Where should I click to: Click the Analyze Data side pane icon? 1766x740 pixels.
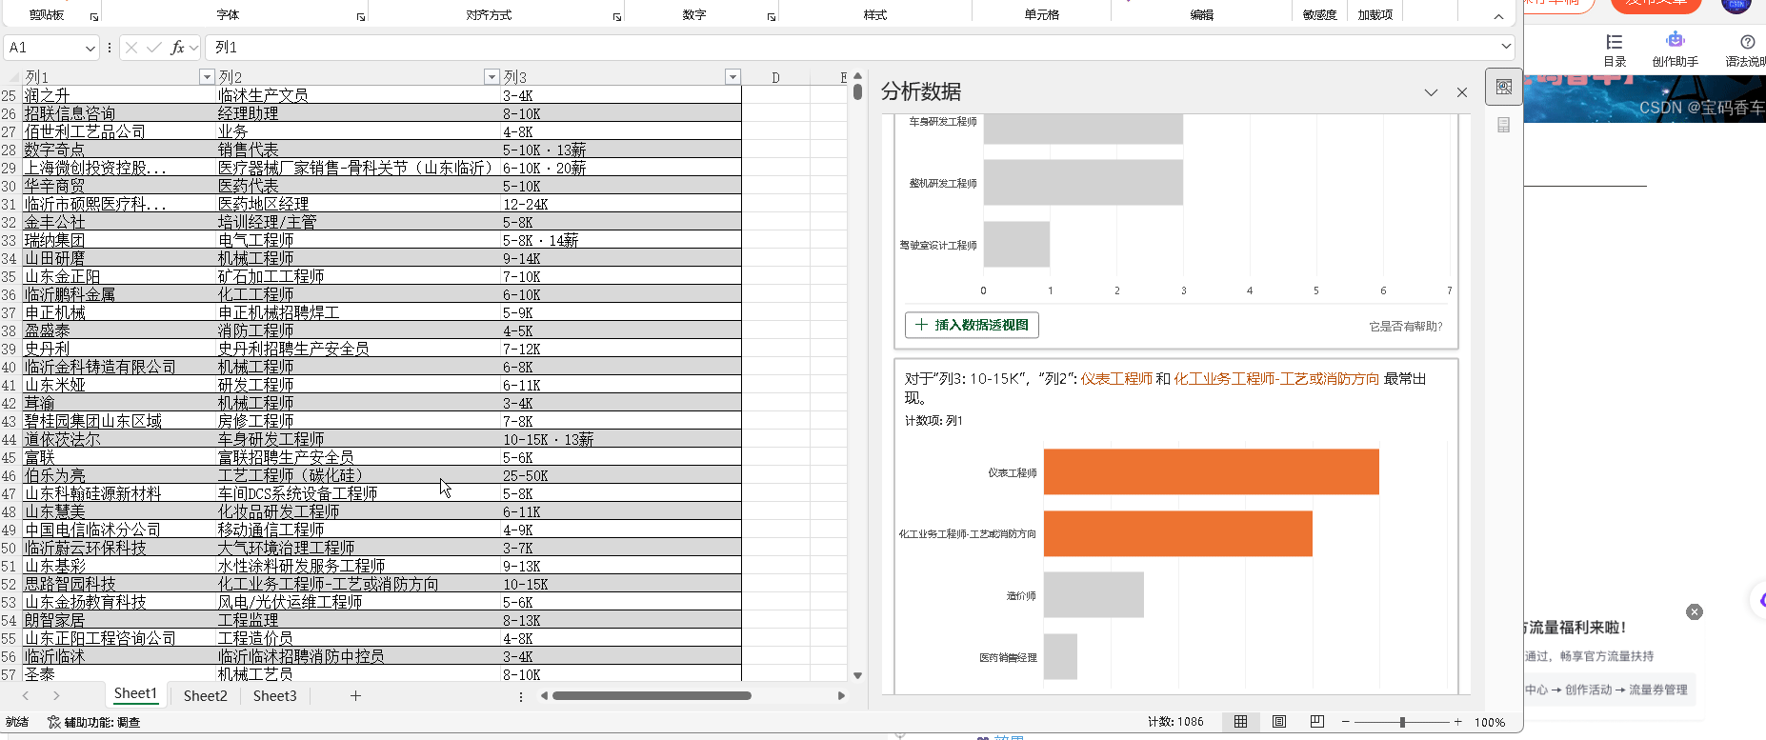(1504, 87)
